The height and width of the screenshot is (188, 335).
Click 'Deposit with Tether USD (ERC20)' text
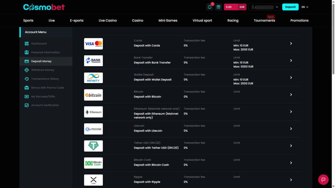click(x=156, y=148)
